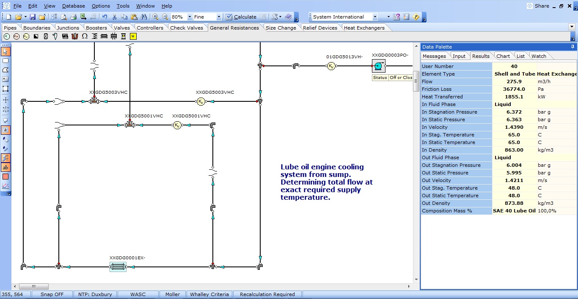Viewport: 578px width, 299px height.
Task: Expand the System International units dropdown
Action: pyautogui.click(x=375, y=17)
